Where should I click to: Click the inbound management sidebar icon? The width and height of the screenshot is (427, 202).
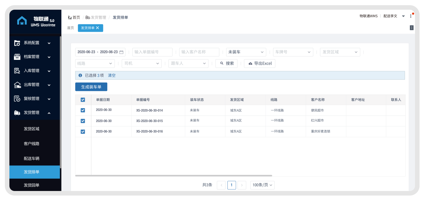(17, 71)
